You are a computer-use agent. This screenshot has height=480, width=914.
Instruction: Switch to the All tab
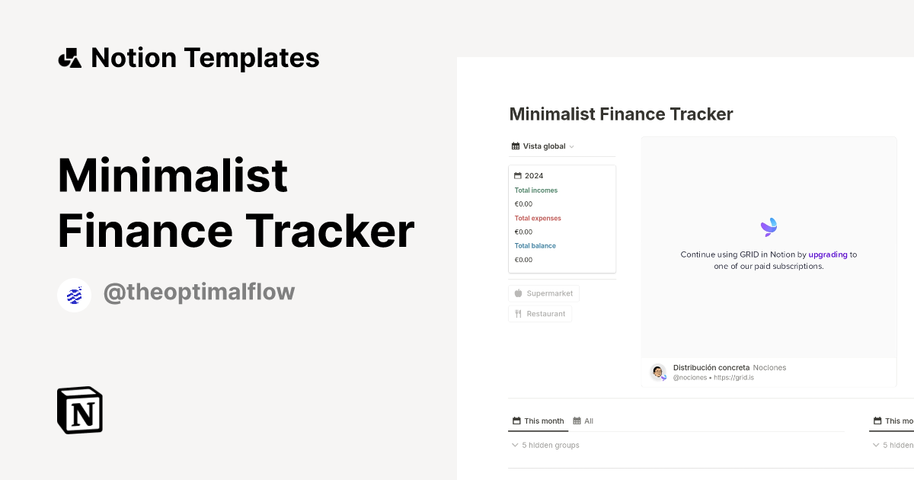click(x=586, y=421)
